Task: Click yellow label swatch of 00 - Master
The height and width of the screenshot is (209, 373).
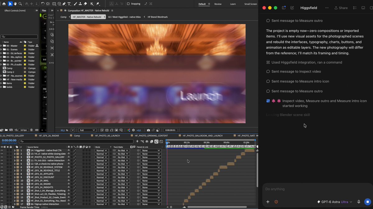Action: click(x=25, y=46)
